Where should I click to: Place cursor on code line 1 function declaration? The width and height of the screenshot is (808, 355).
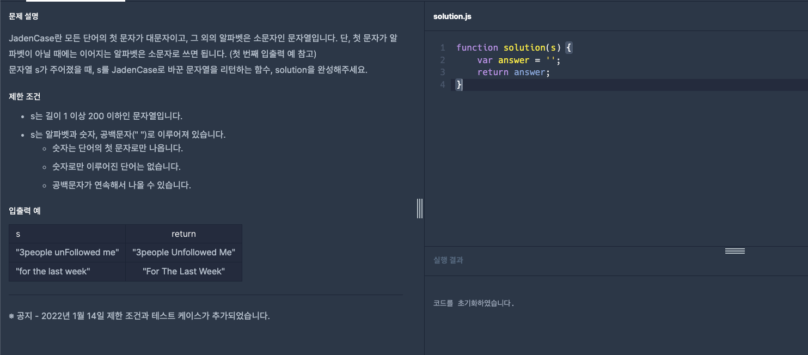515,47
